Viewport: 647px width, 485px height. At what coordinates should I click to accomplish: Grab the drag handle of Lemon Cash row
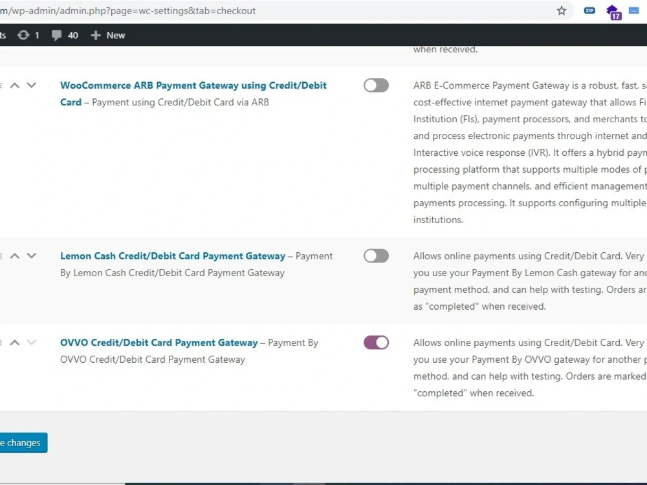click(x=1, y=255)
